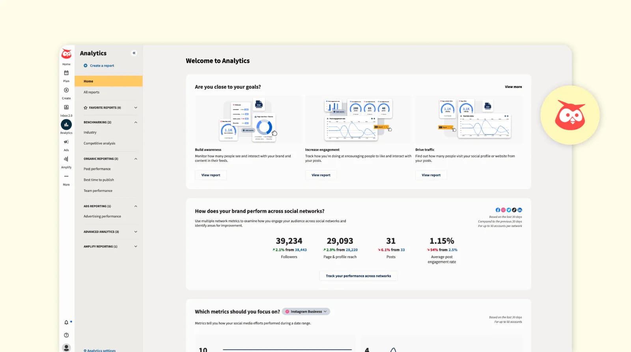Collapse the Organic Reporting section
This screenshot has height=352, width=631.
136,159
